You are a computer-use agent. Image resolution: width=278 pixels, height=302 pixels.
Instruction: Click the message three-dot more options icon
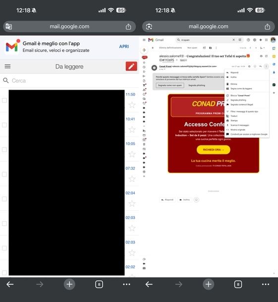tap(266, 66)
